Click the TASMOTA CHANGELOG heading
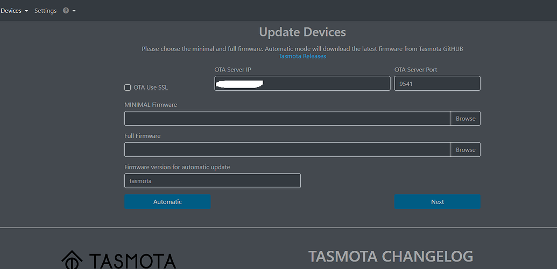The height and width of the screenshot is (269, 557). pos(391,256)
